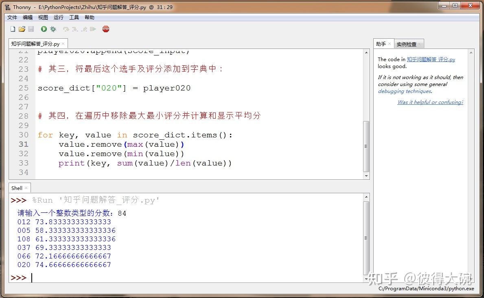Open the 知乎问题解答_评分.py link in assistant
Screen dimensions: 484x298
point(431,60)
